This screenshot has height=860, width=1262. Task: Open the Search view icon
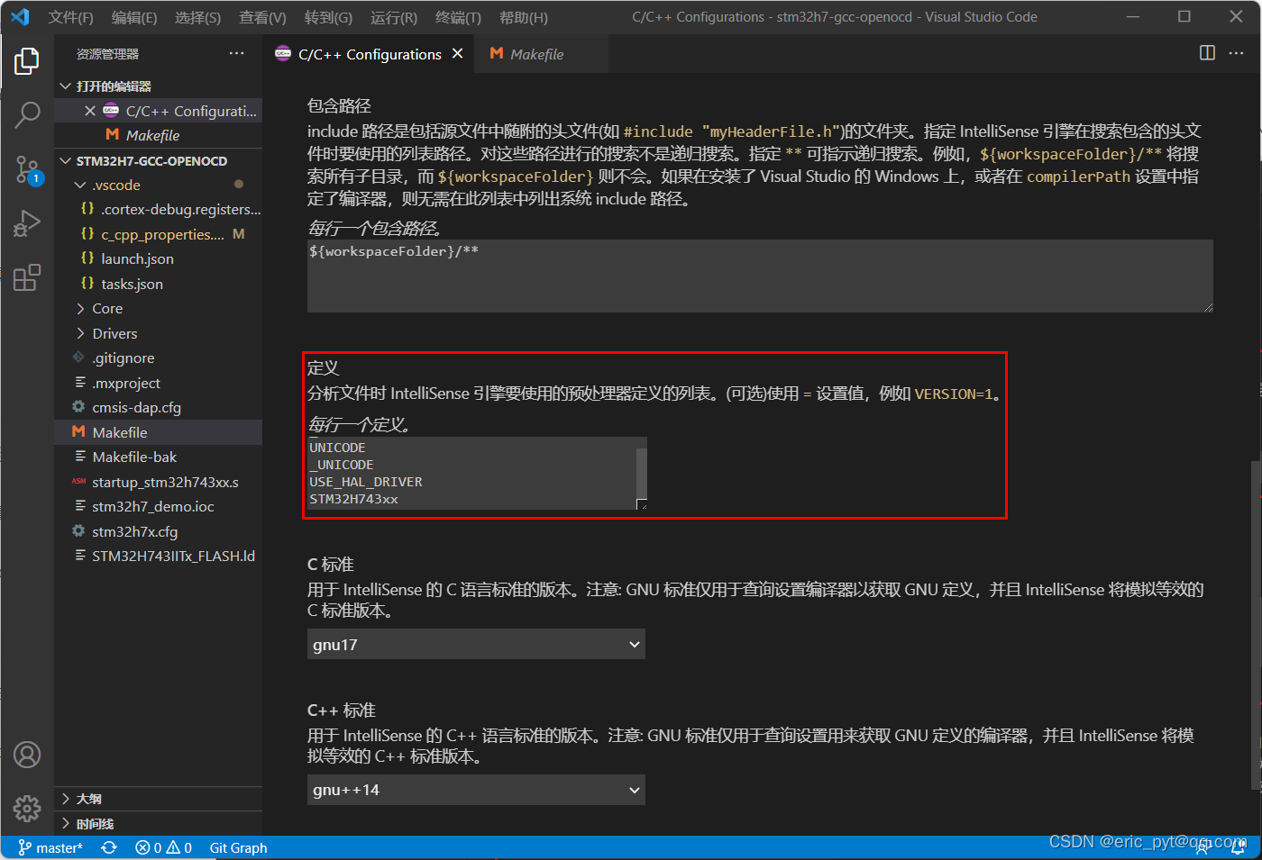click(27, 114)
